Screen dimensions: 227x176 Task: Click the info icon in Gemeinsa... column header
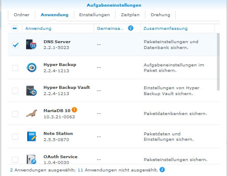pyautogui.click(x=130, y=28)
